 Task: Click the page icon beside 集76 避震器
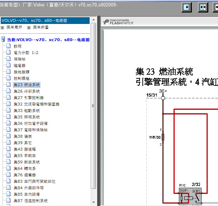tap(9, 175)
